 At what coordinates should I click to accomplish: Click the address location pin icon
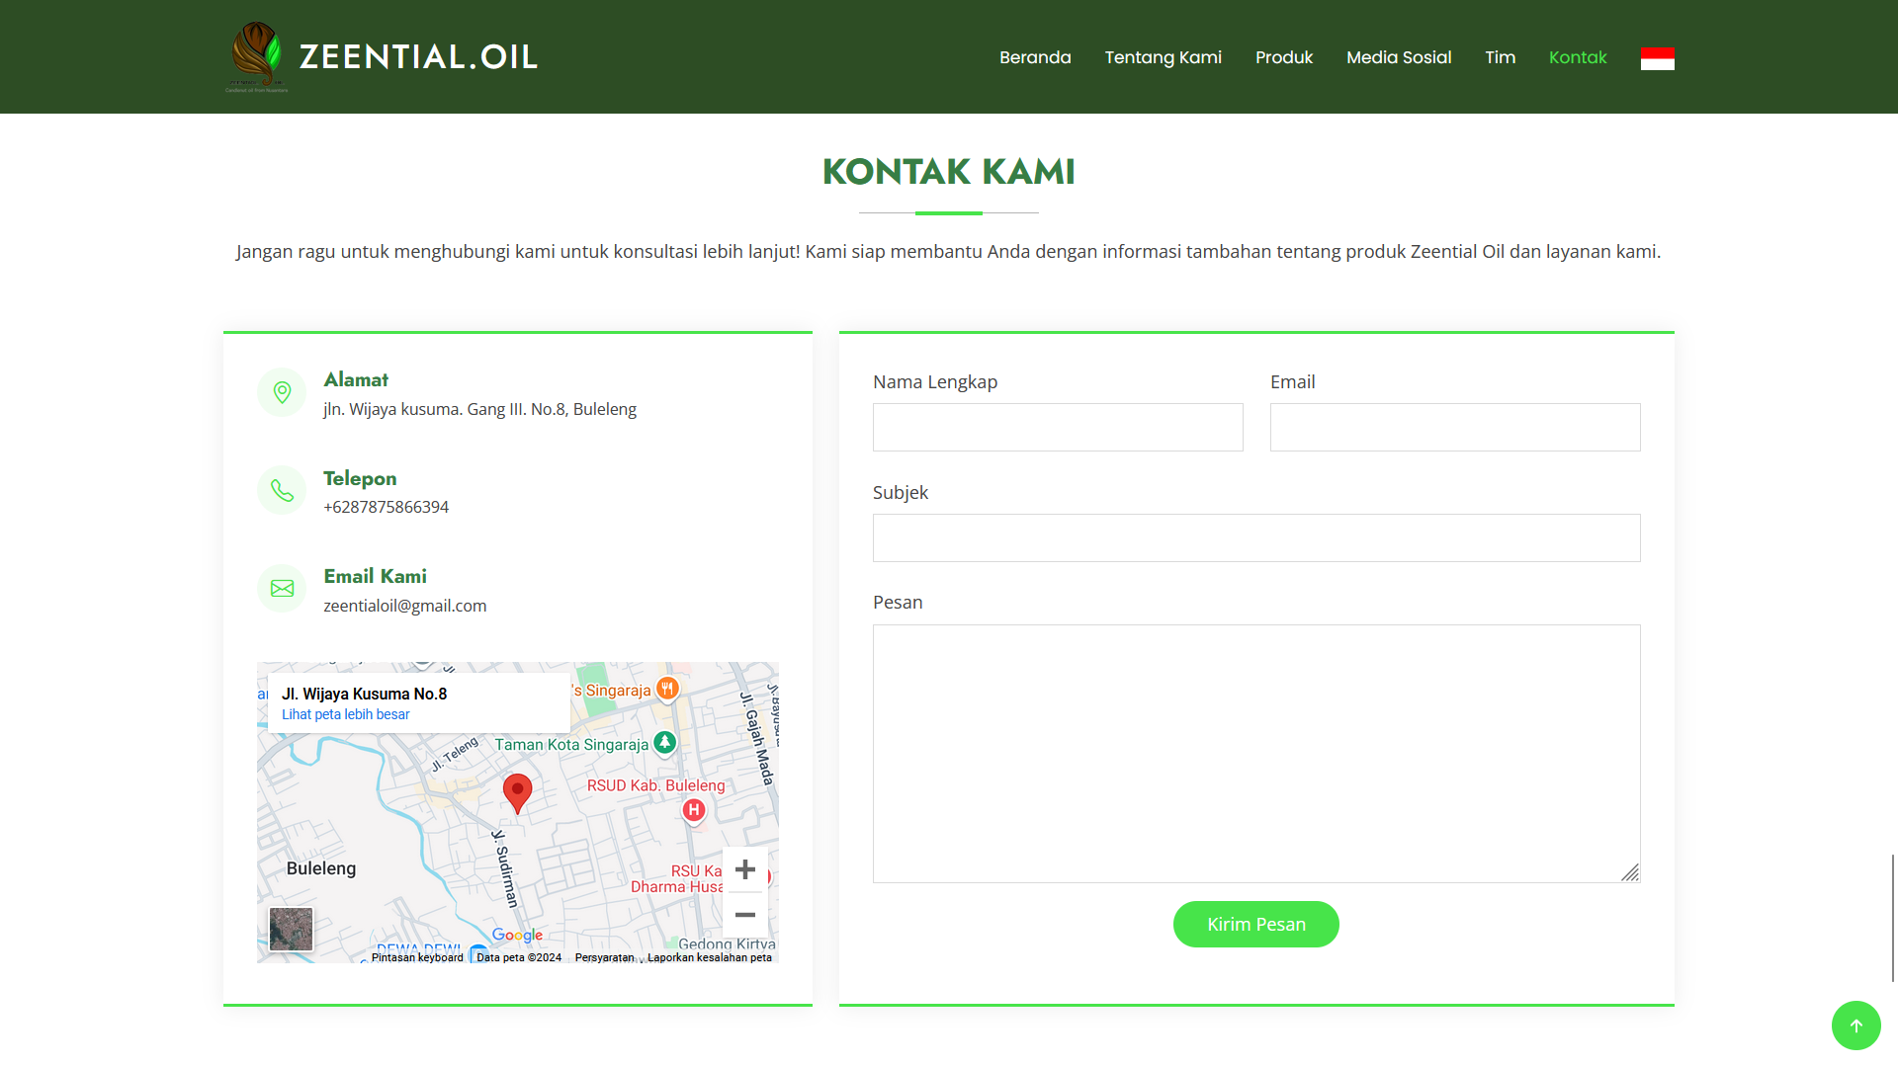pos(282,392)
